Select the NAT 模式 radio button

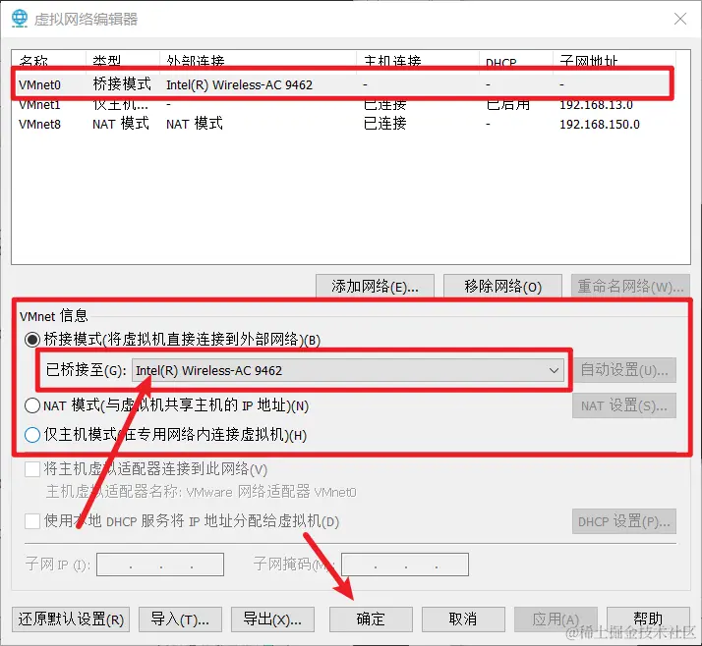(x=32, y=405)
